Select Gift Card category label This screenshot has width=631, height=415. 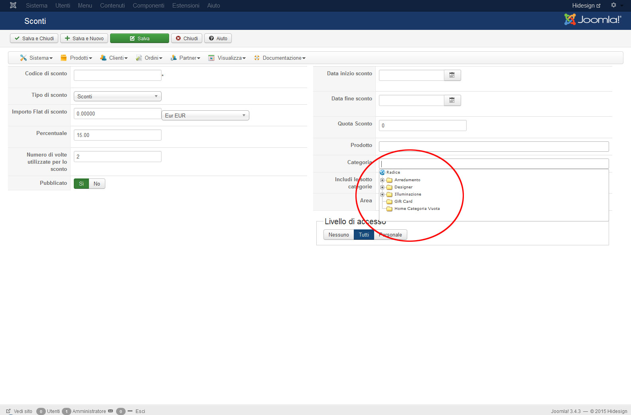[403, 202]
